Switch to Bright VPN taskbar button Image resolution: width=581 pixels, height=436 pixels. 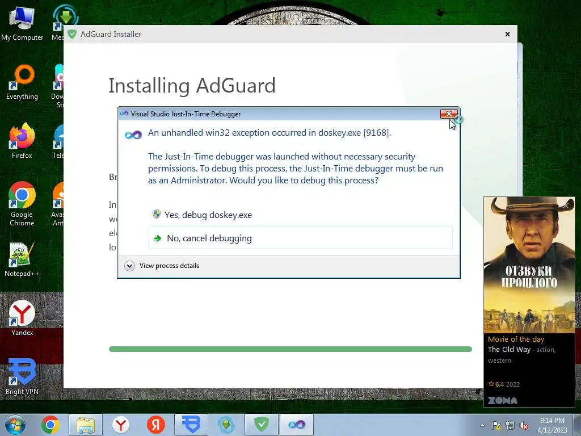click(191, 425)
